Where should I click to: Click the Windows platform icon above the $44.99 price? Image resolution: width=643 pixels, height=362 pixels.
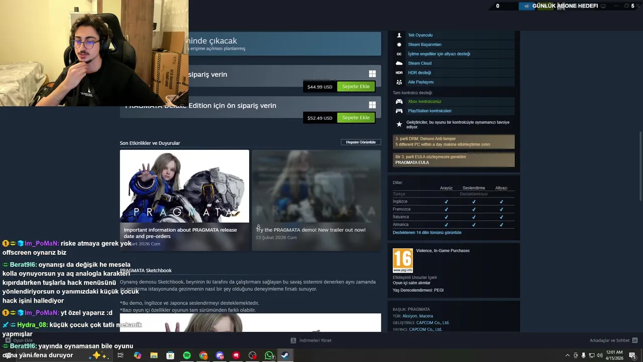pos(372,74)
